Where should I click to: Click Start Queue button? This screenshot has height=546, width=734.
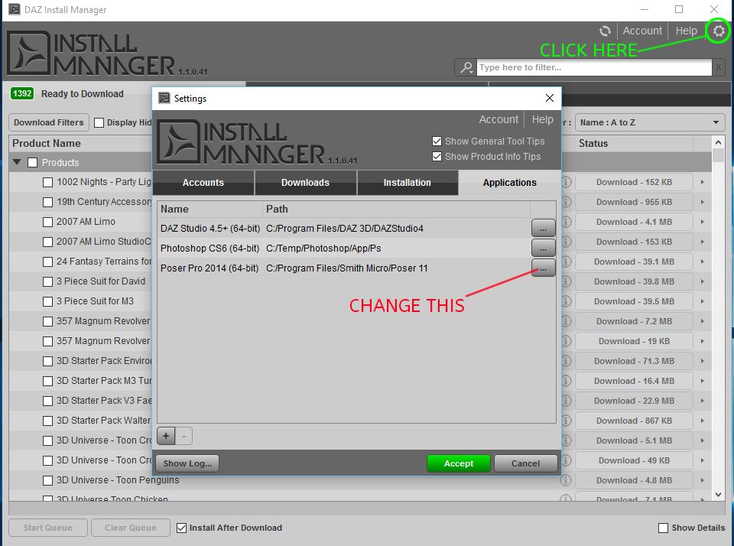(47, 528)
